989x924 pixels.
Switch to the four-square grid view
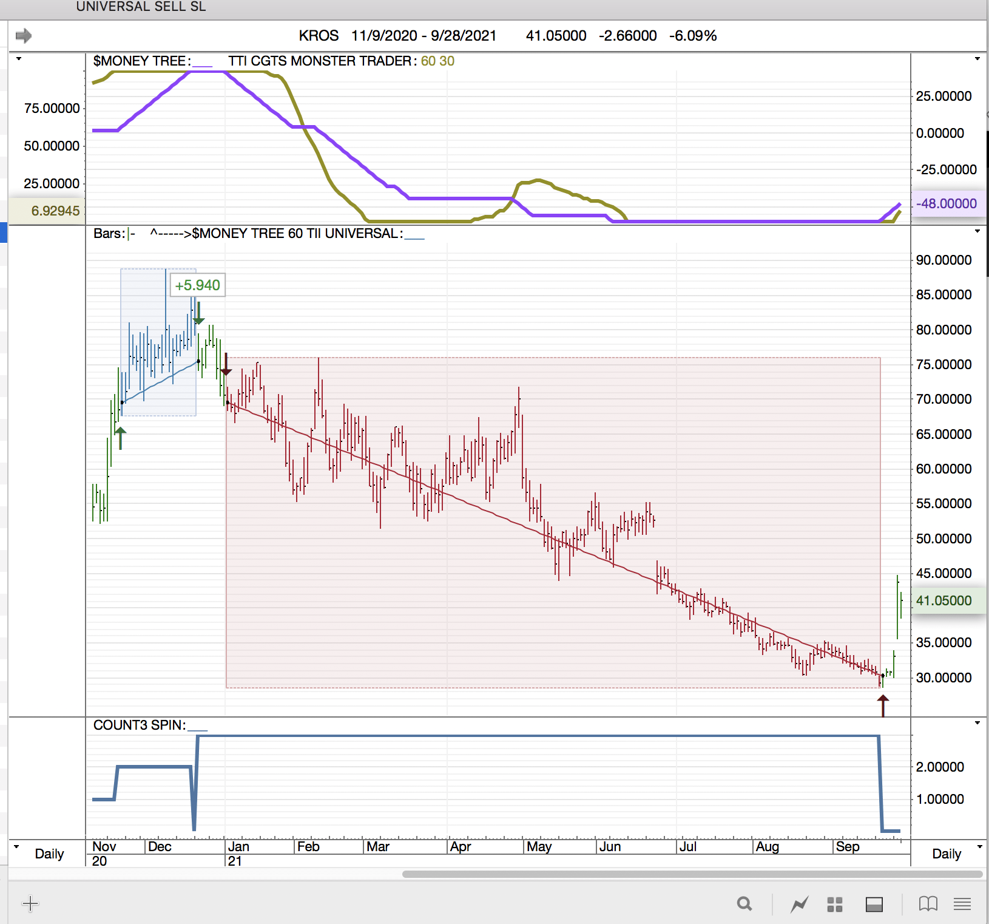[835, 905]
